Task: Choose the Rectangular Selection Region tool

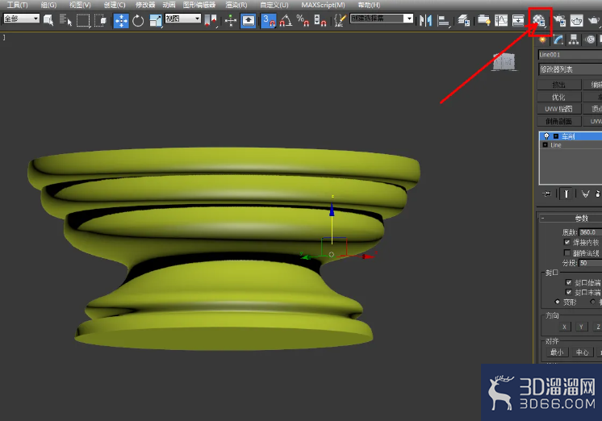Action: pos(83,20)
